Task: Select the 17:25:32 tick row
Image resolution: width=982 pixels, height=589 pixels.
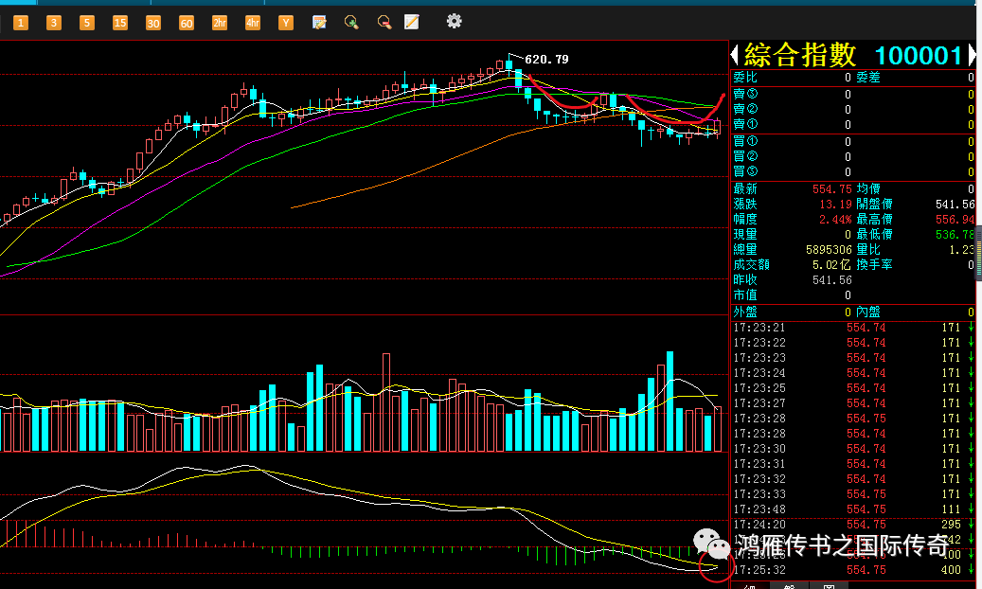Action: [853, 570]
